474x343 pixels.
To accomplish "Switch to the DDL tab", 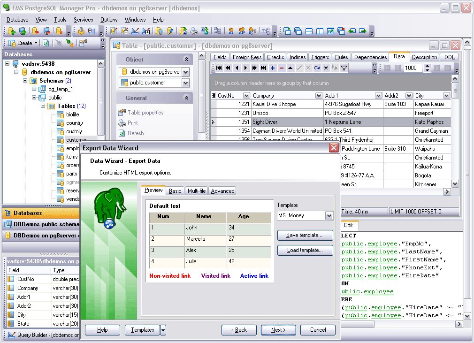I will coord(449,56).
